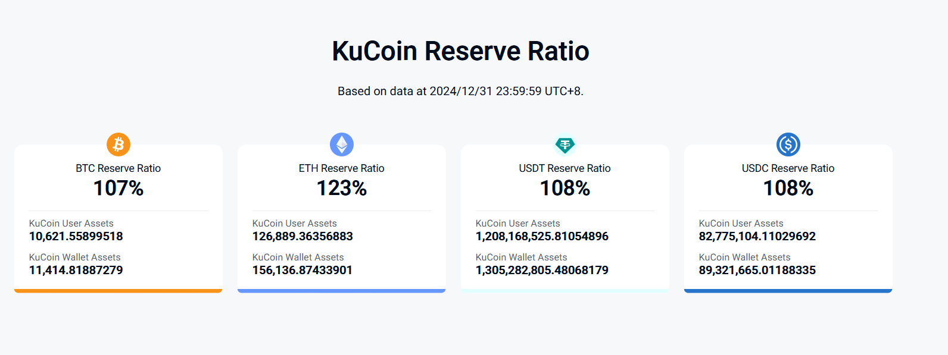Click the Tether USDT icon
Image resolution: width=948 pixels, height=355 pixels.
(x=565, y=144)
